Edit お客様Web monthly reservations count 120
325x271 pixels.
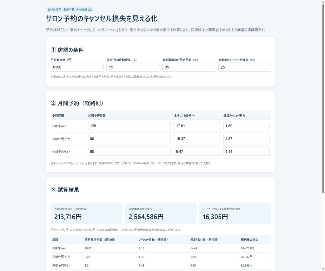tap(129, 126)
